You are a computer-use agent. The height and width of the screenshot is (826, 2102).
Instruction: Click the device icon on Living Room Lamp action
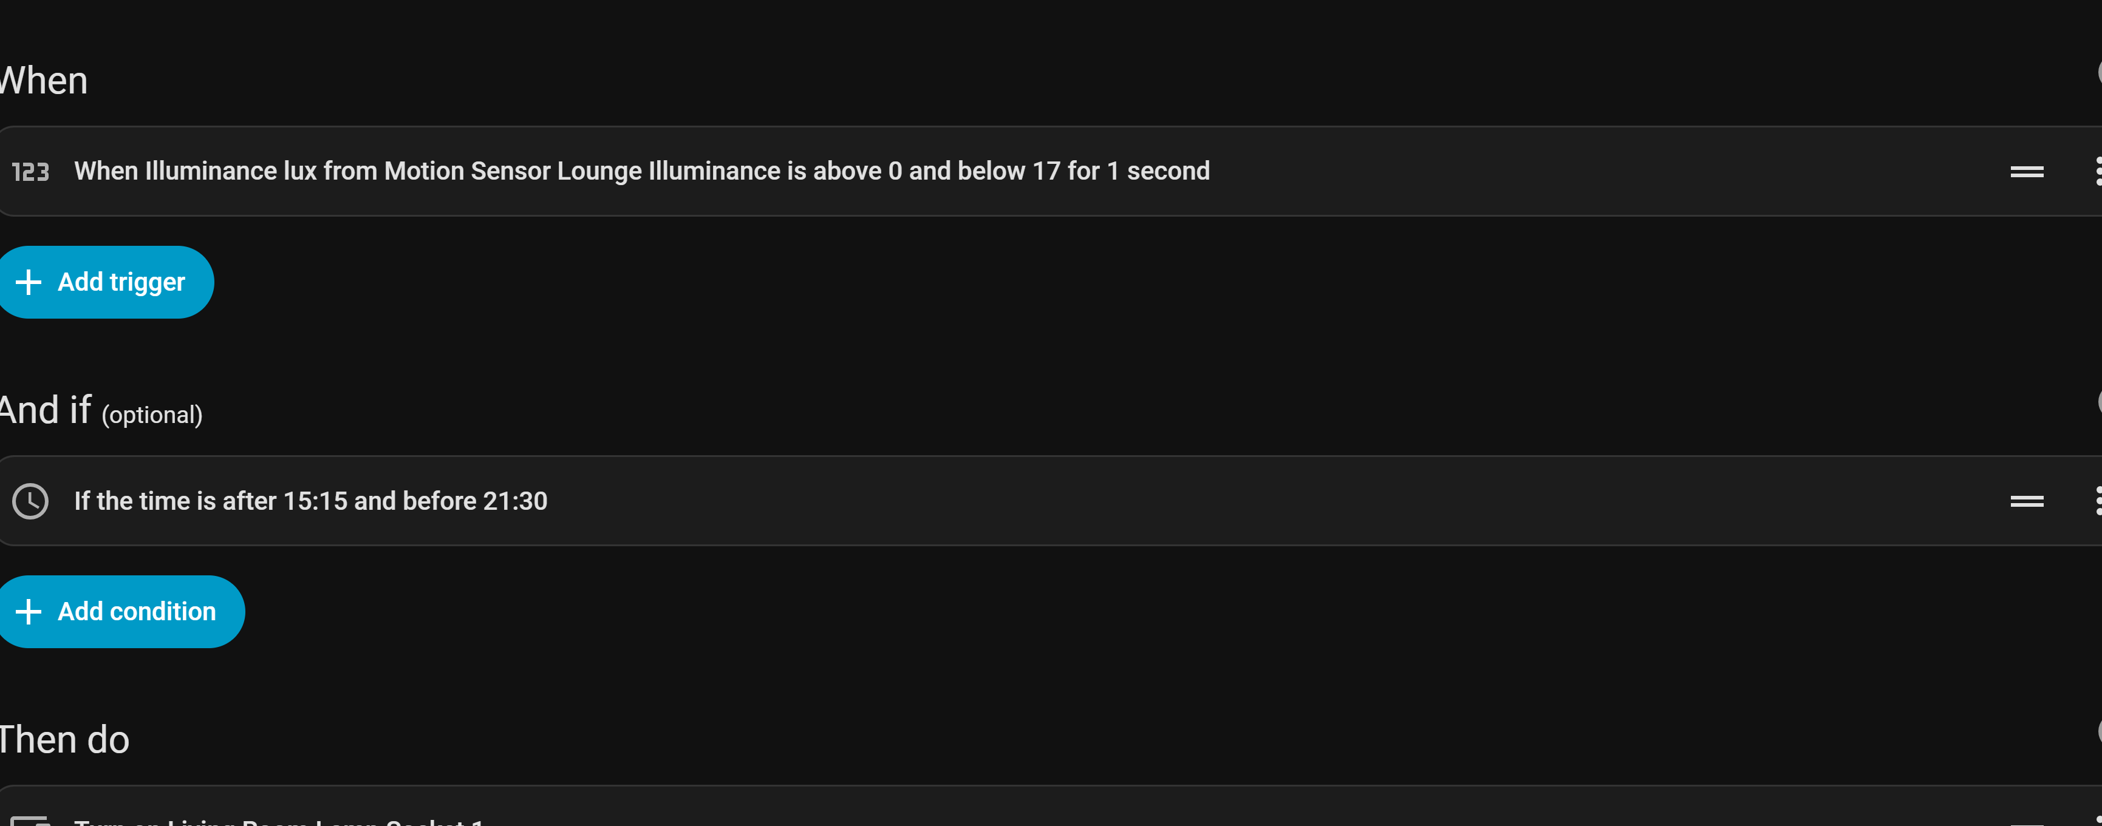pos(30,821)
